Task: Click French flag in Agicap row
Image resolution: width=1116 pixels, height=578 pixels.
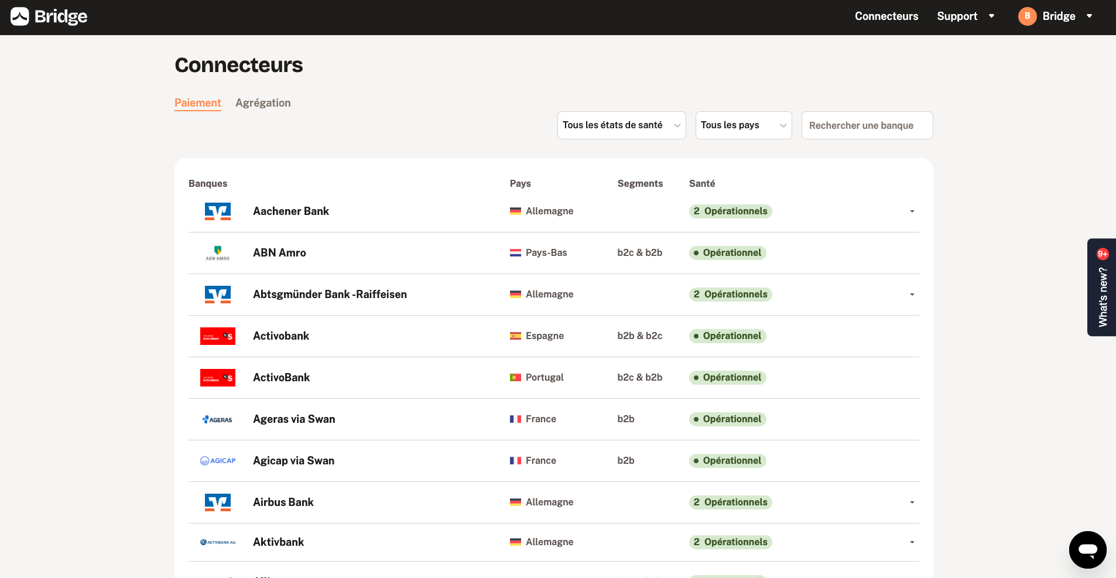Action: [x=515, y=461]
